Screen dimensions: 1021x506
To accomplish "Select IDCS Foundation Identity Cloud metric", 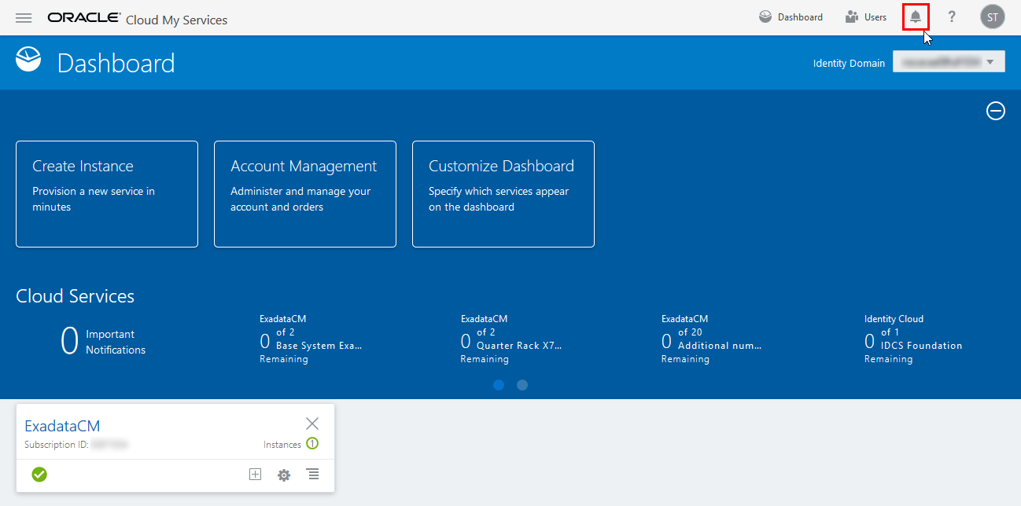I will tap(913, 339).
